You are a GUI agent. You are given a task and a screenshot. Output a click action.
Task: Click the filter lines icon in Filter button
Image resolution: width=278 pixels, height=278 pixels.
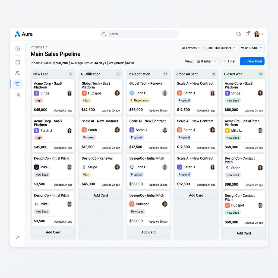(x=225, y=61)
